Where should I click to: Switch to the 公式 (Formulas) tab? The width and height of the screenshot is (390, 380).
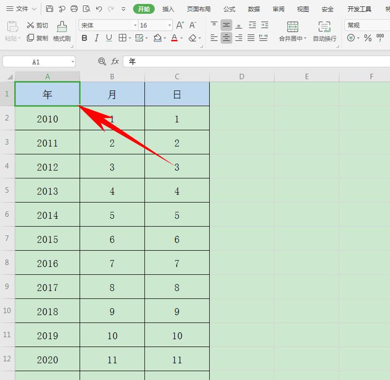point(229,9)
